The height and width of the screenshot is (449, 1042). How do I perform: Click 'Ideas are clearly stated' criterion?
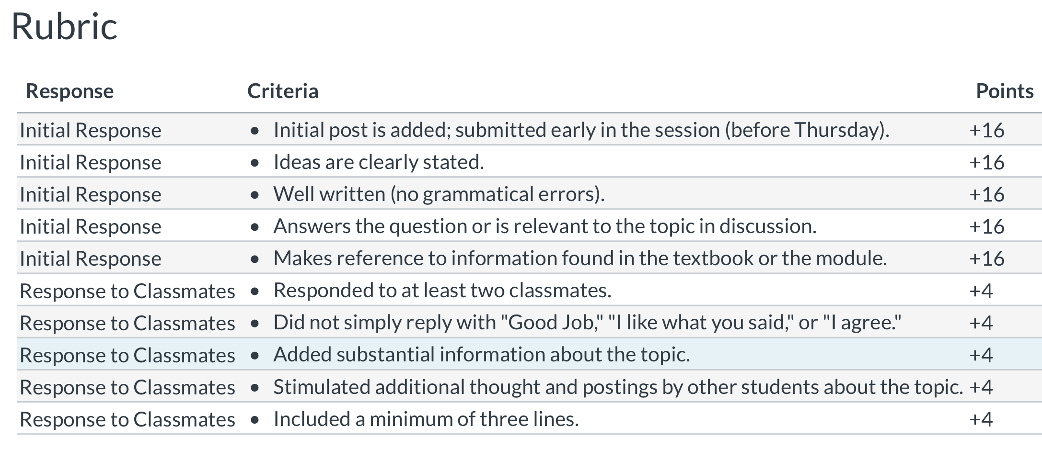379,162
